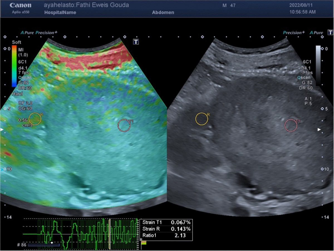The image size is (334, 251).
Task: Click the HospitalName field in header
Action: point(60,13)
